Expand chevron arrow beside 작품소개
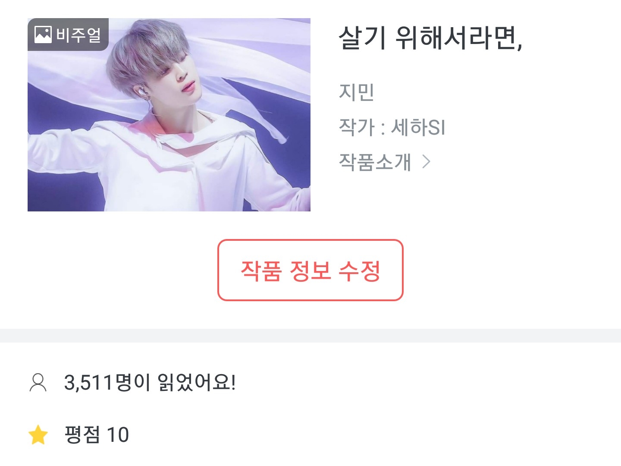 point(426,162)
